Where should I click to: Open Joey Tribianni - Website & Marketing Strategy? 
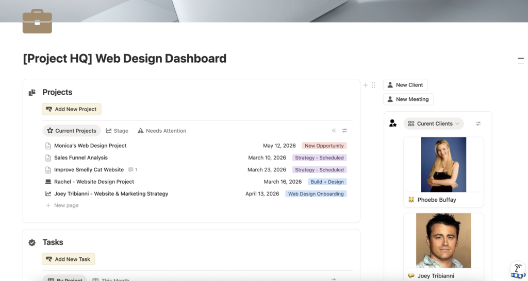click(111, 194)
